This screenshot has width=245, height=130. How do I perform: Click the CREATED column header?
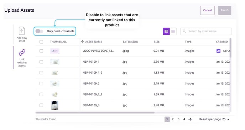point(222,42)
